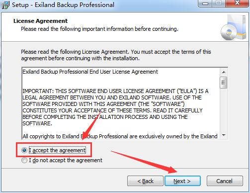This screenshot has height=193, width=250.
Task: Click inside the EULA text box
Action: tap(121, 103)
